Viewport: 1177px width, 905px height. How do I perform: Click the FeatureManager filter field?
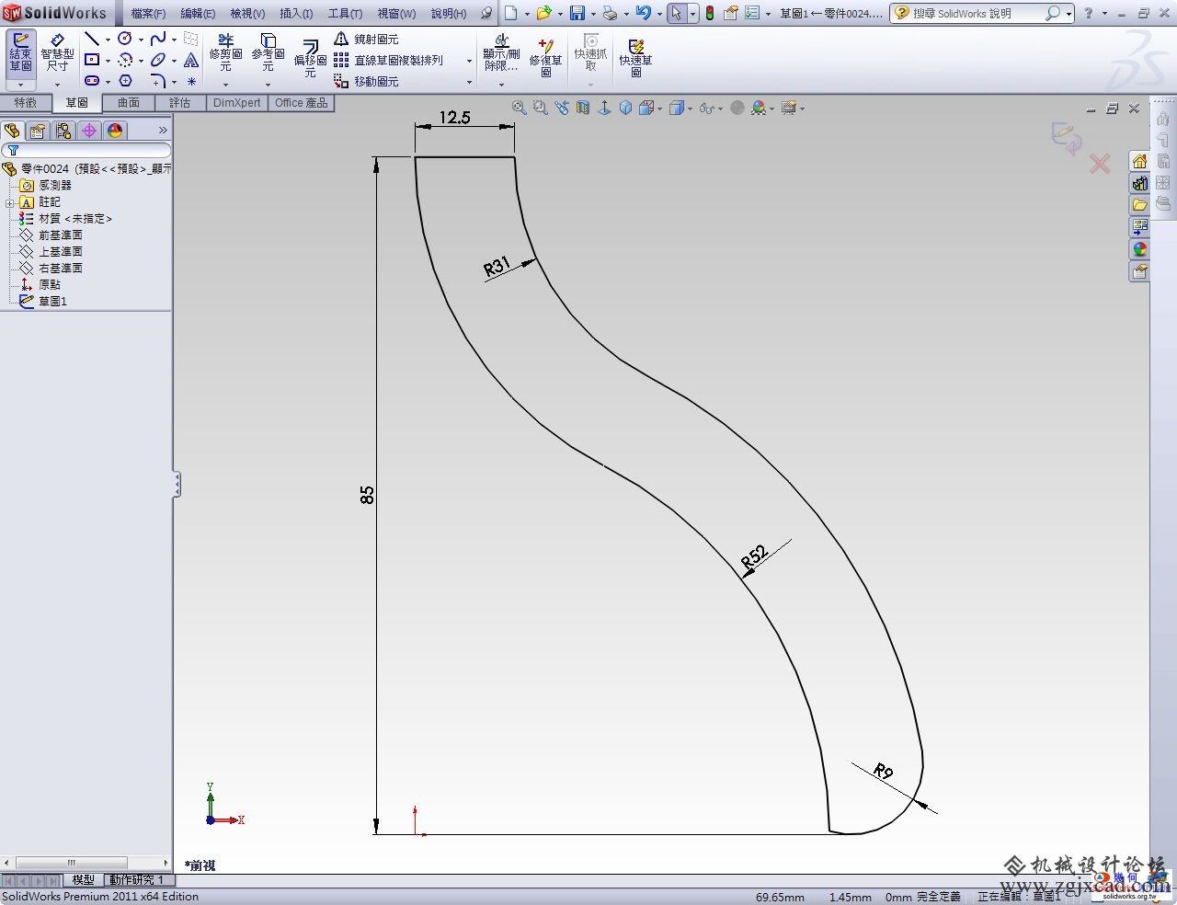coord(86,150)
